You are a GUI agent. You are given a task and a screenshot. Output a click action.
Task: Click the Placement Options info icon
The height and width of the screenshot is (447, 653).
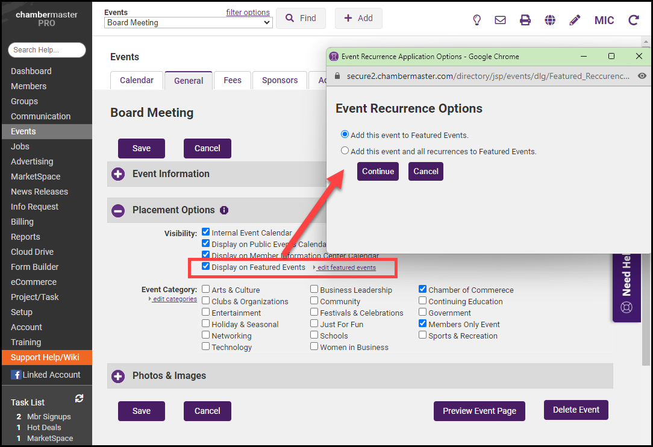click(x=224, y=210)
